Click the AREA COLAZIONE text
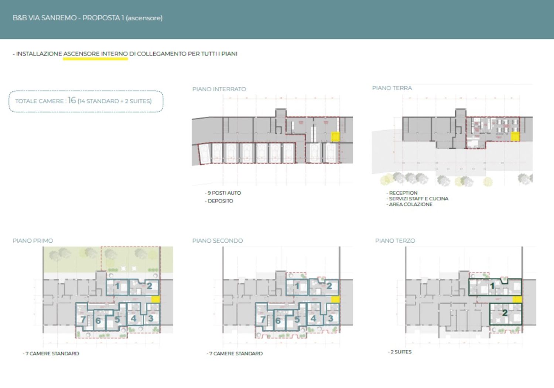This screenshot has width=554, height=388. (410, 205)
